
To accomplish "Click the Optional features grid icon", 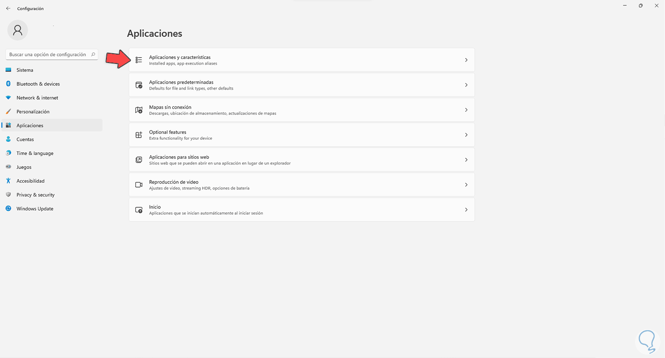I will [x=139, y=135].
